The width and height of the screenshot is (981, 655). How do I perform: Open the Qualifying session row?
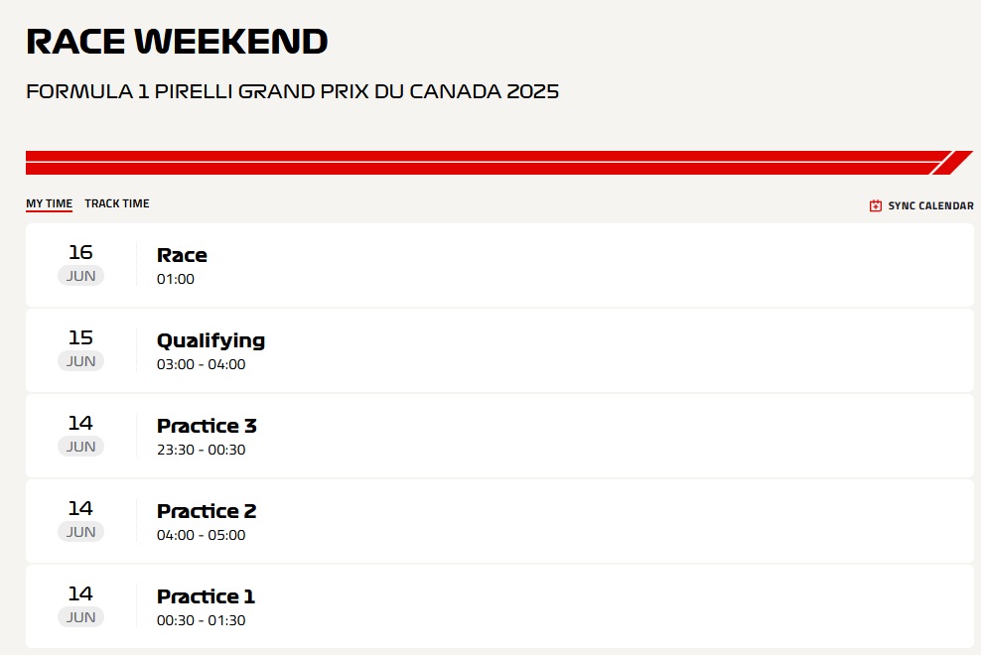click(499, 350)
